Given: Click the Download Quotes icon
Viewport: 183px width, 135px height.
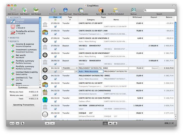Looking at the screenshot, I should point(81,10).
